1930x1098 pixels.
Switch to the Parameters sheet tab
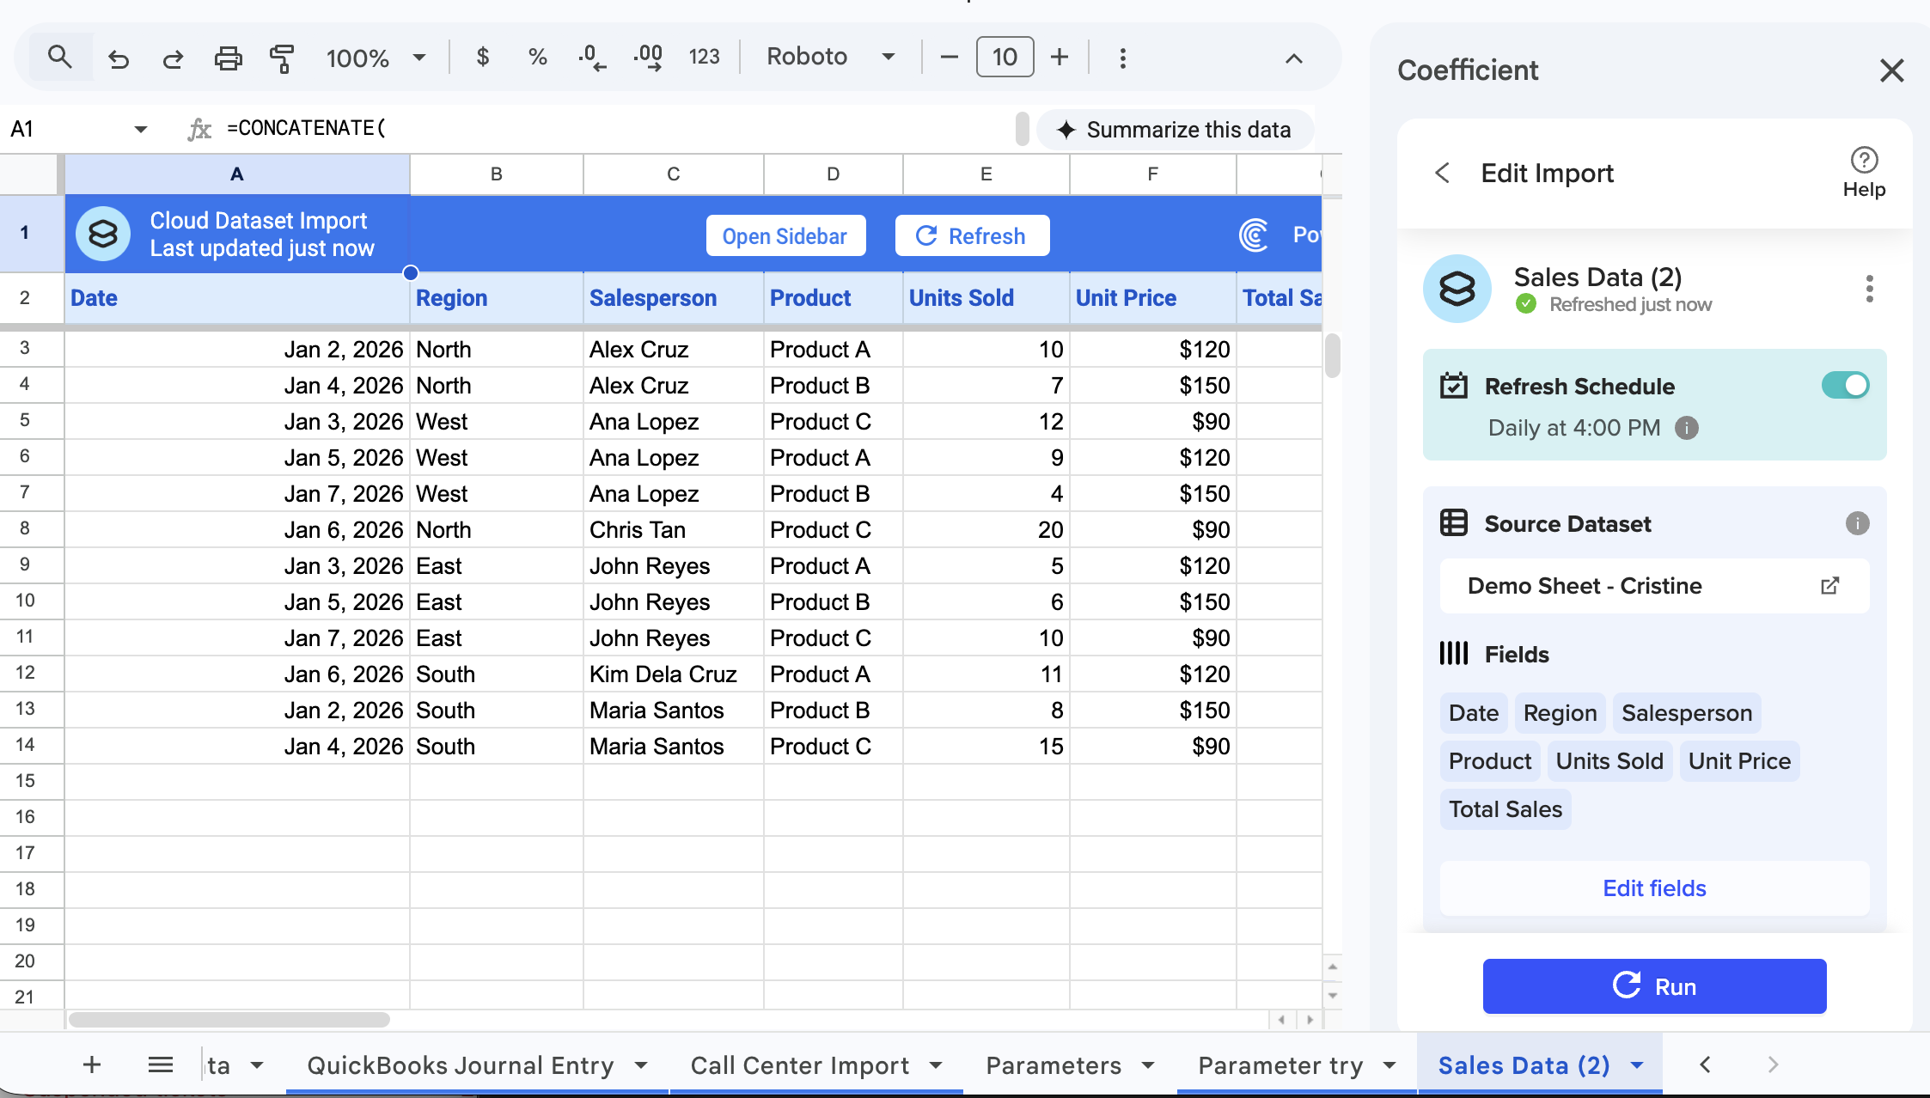[1054, 1066]
